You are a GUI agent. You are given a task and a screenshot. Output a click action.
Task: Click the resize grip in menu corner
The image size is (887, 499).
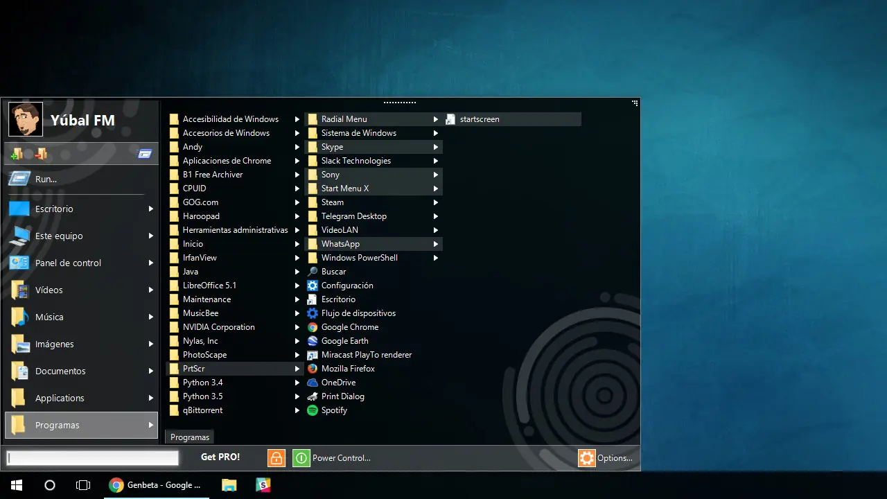point(635,103)
